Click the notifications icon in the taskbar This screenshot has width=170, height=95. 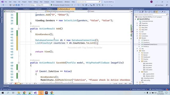pos(166,93)
